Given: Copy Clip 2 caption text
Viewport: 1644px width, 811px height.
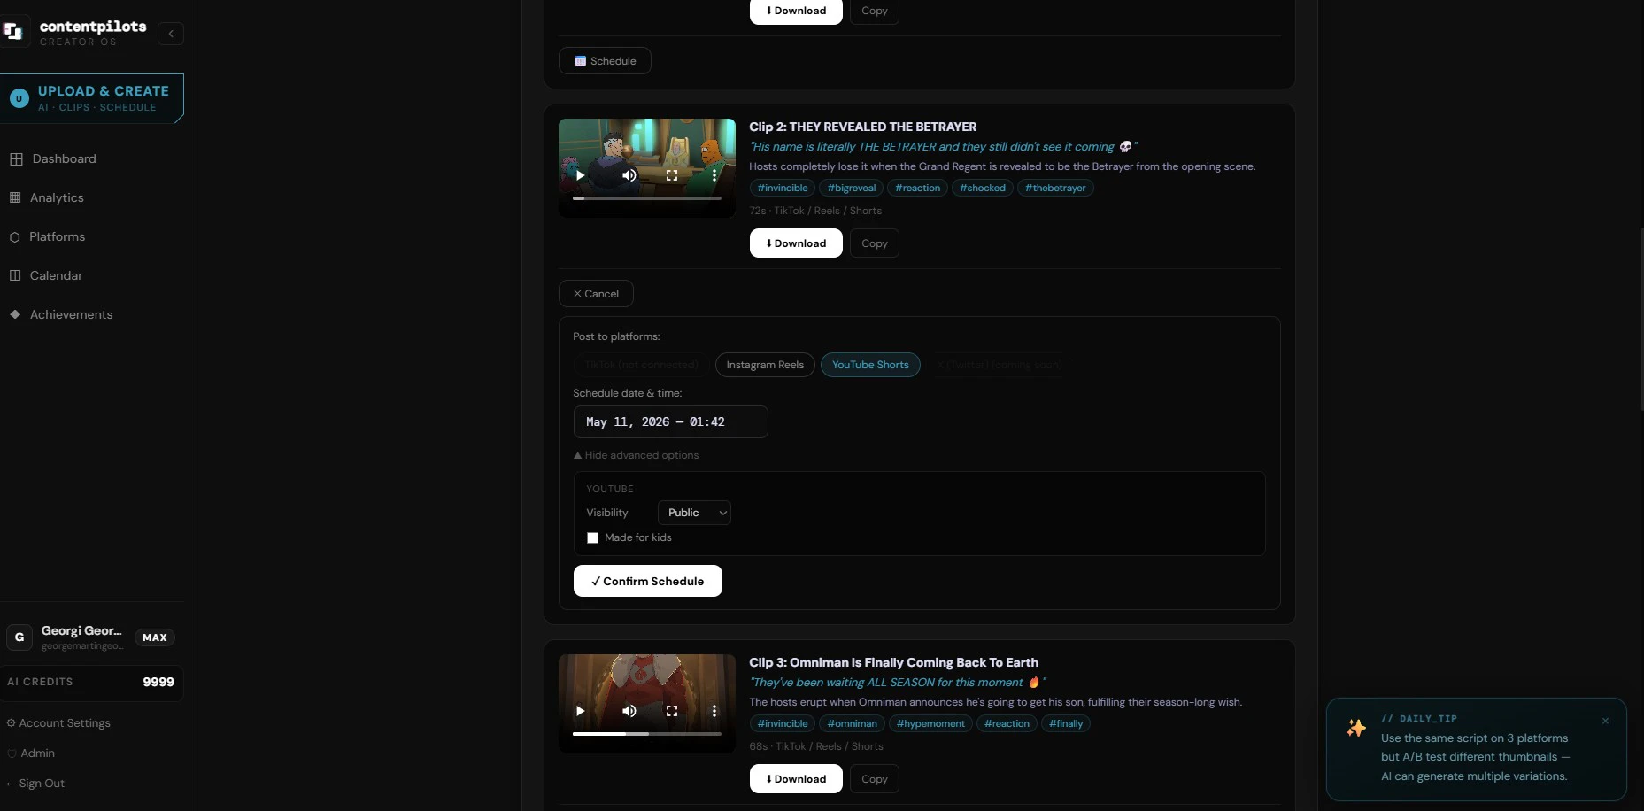Looking at the screenshot, I should [x=875, y=243].
